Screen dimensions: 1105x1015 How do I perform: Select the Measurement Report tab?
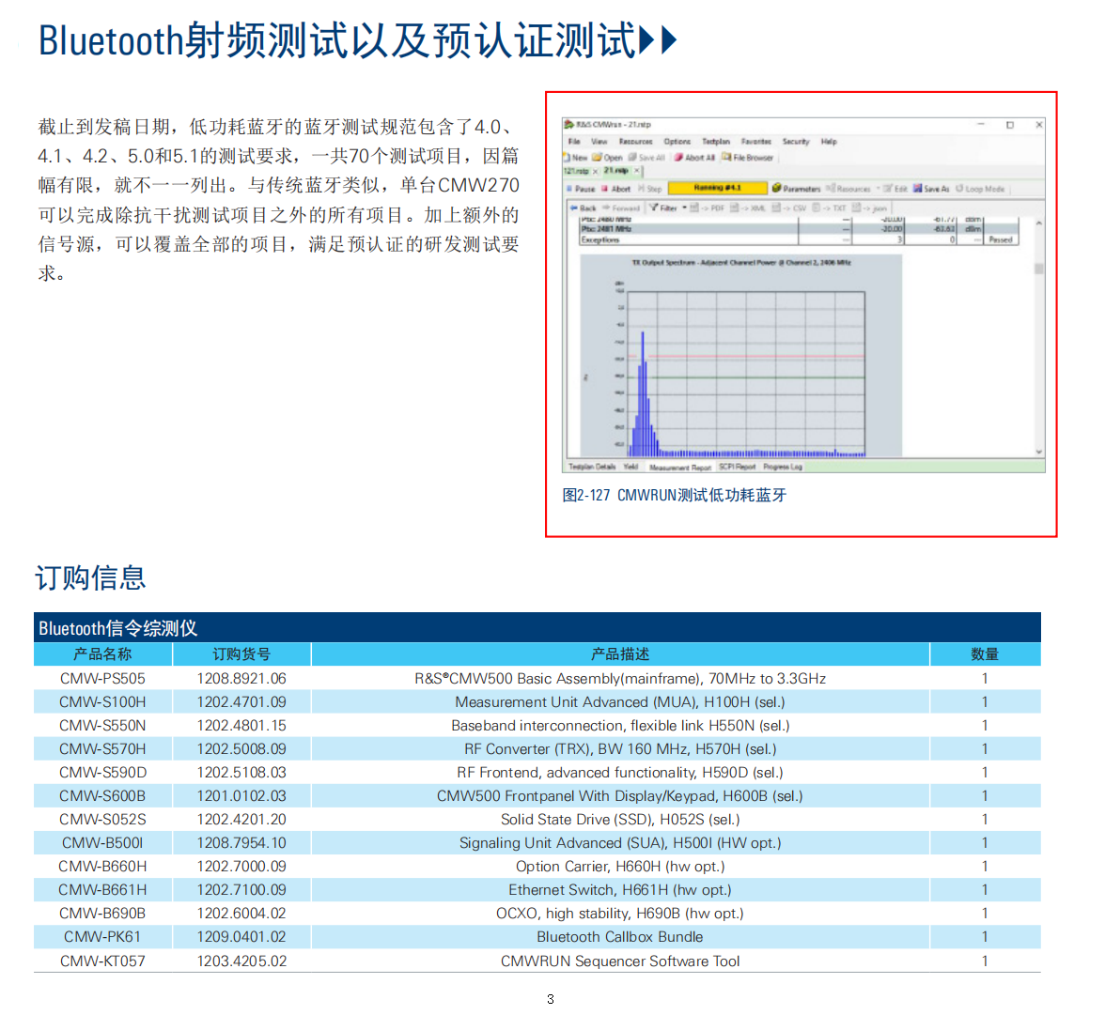680,467
